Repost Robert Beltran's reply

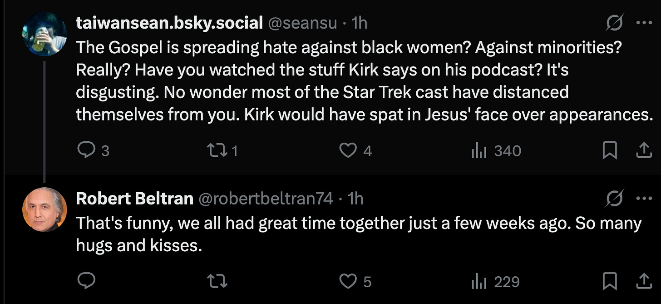218,282
